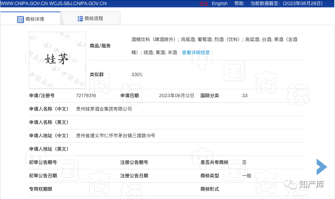This screenshot has width=335, height=199.
Task: Switch language to 中文
Action: [x=204, y=3]
